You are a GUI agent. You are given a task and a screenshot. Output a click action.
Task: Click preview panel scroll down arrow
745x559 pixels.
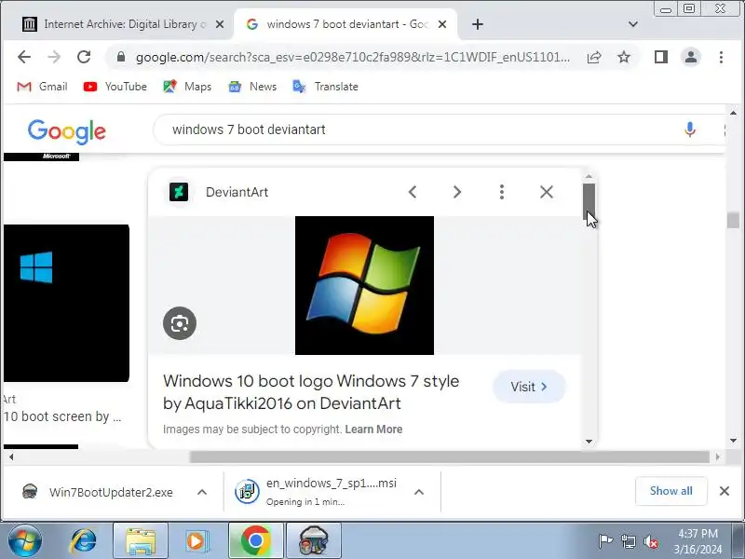589,442
